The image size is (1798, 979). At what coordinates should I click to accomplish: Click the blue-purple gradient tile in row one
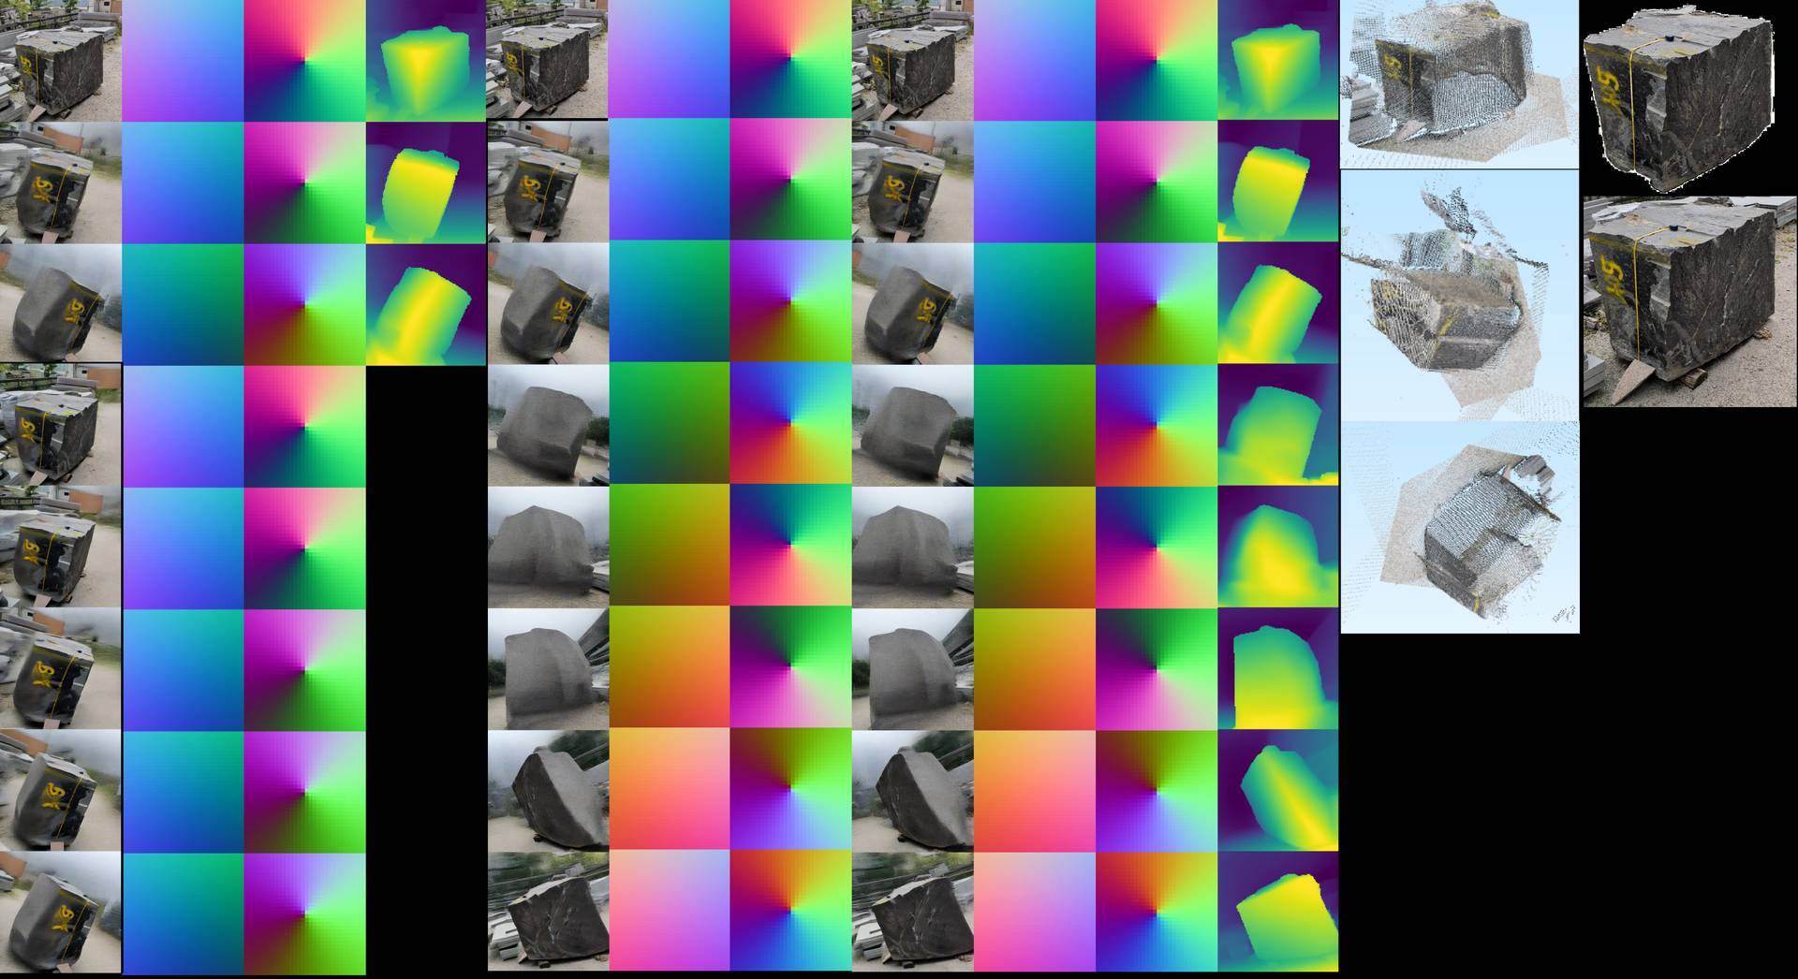183,61
